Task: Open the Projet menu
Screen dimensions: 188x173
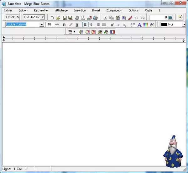Action: [x=96, y=10]
